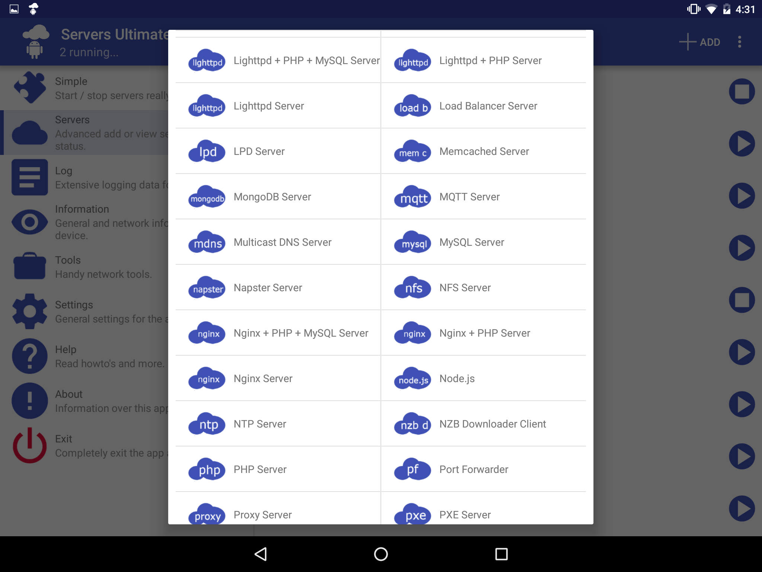Tap the Android recent apps button
Screen dimensions: 762x572
pos(501,554)
